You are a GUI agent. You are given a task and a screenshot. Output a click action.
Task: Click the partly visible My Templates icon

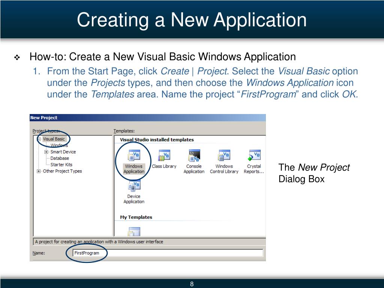pos(134,231)
